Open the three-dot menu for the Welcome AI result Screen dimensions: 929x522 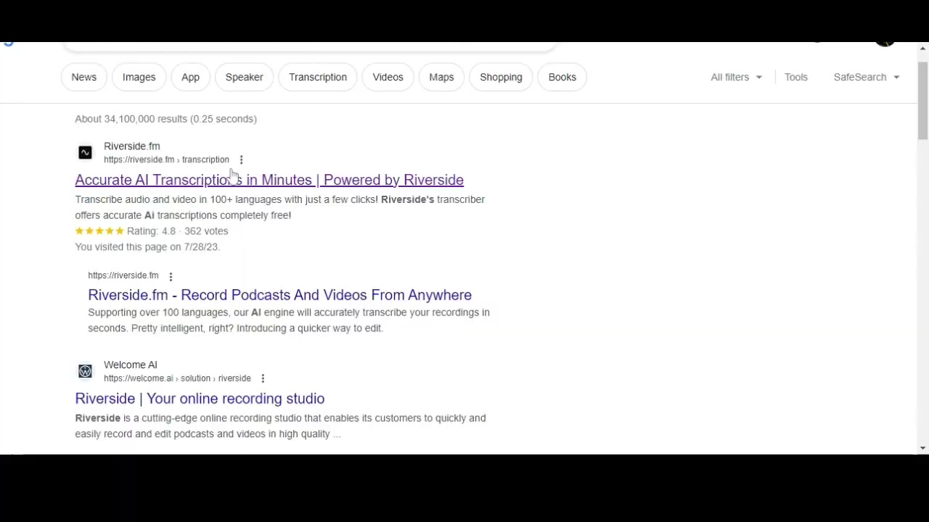click(x=263, y=378)
